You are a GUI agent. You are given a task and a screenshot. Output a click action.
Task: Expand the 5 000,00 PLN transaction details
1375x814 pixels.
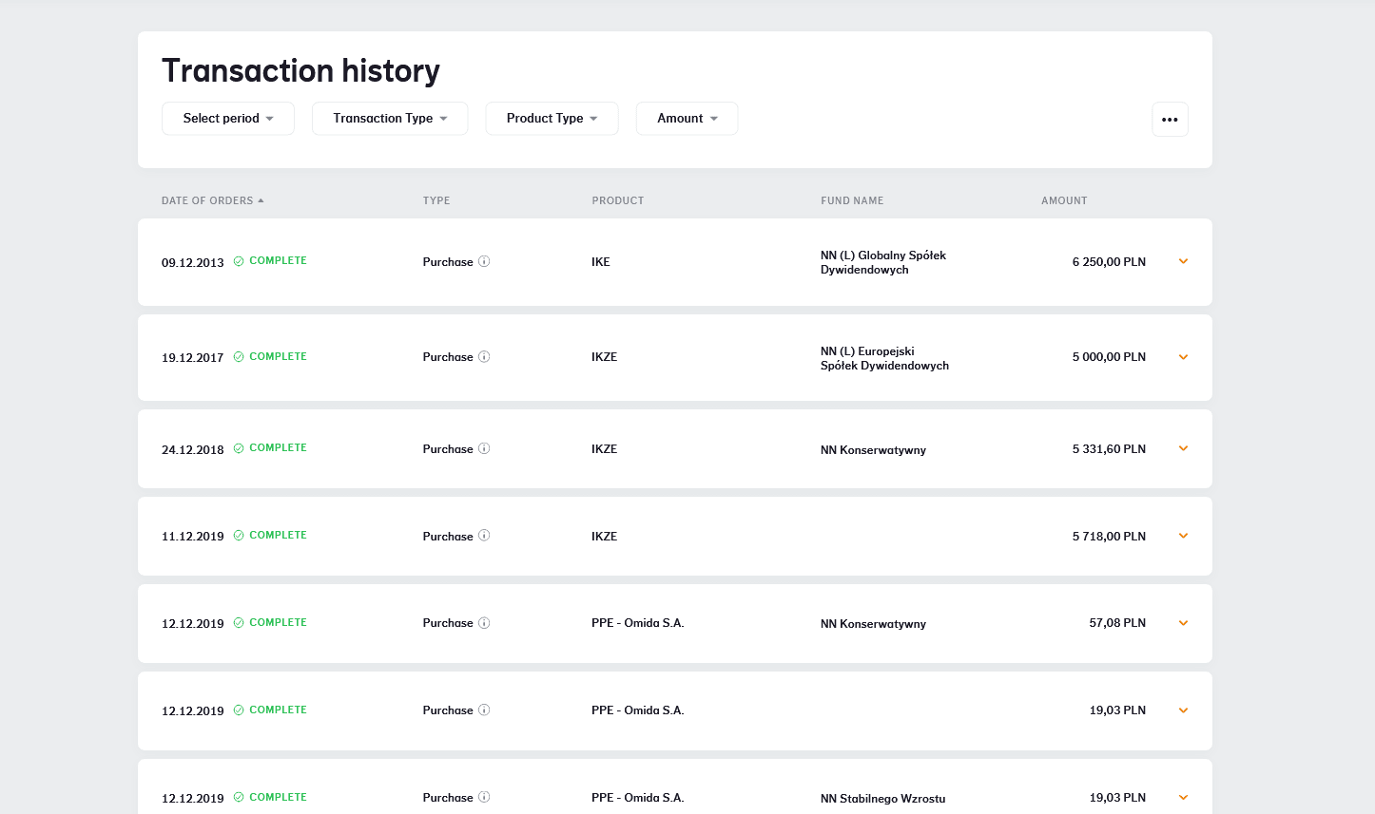click(x=1183, y=357)
